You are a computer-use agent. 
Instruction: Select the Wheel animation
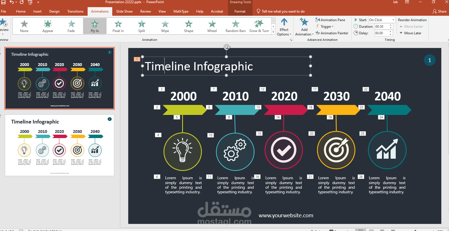click(x=212, y=26)
